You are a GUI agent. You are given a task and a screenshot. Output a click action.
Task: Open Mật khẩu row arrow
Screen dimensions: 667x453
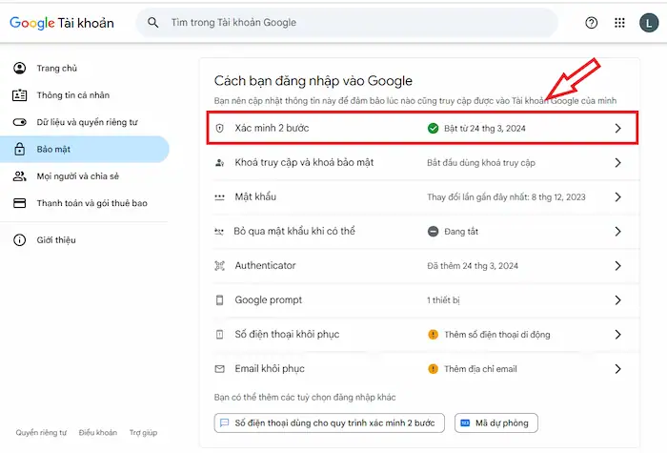coord(617,197)
